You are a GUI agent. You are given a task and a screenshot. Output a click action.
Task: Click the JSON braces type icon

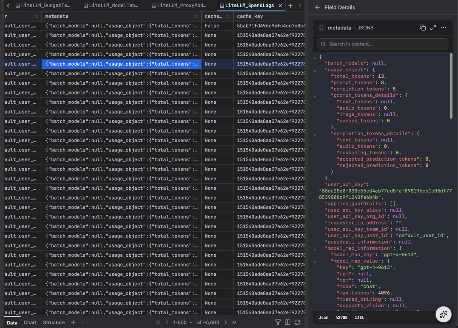(x=321, y=28)
